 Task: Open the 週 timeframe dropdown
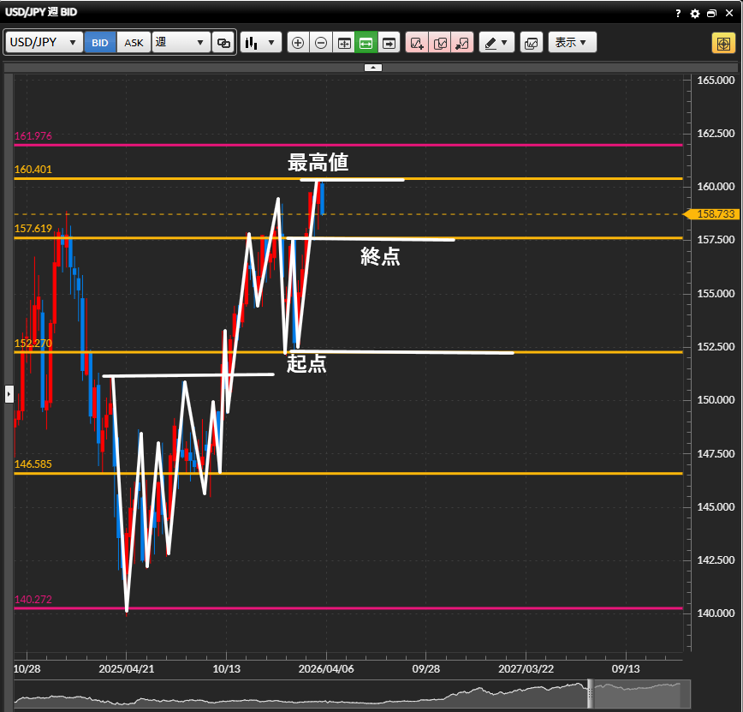tap(181, 43)
